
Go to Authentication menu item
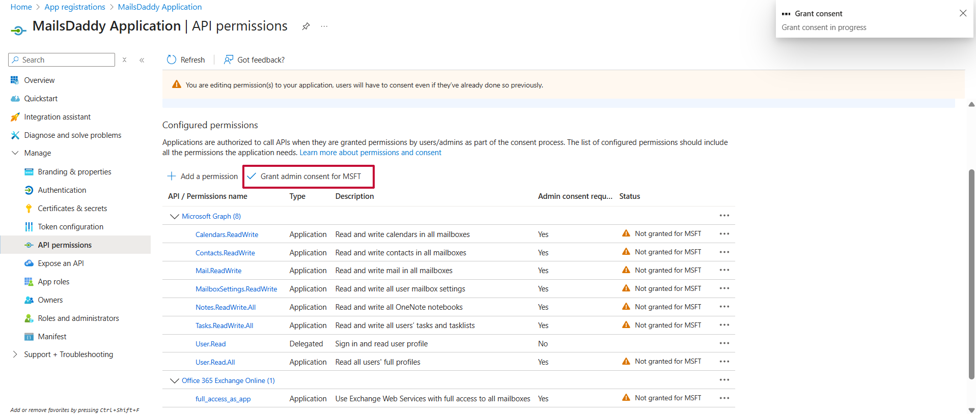tap(62, 190)
